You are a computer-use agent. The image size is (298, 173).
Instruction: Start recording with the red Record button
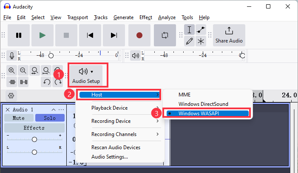coord(139,35)
